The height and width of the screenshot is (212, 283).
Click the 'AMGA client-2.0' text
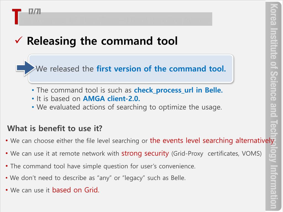tap(112, 99)
